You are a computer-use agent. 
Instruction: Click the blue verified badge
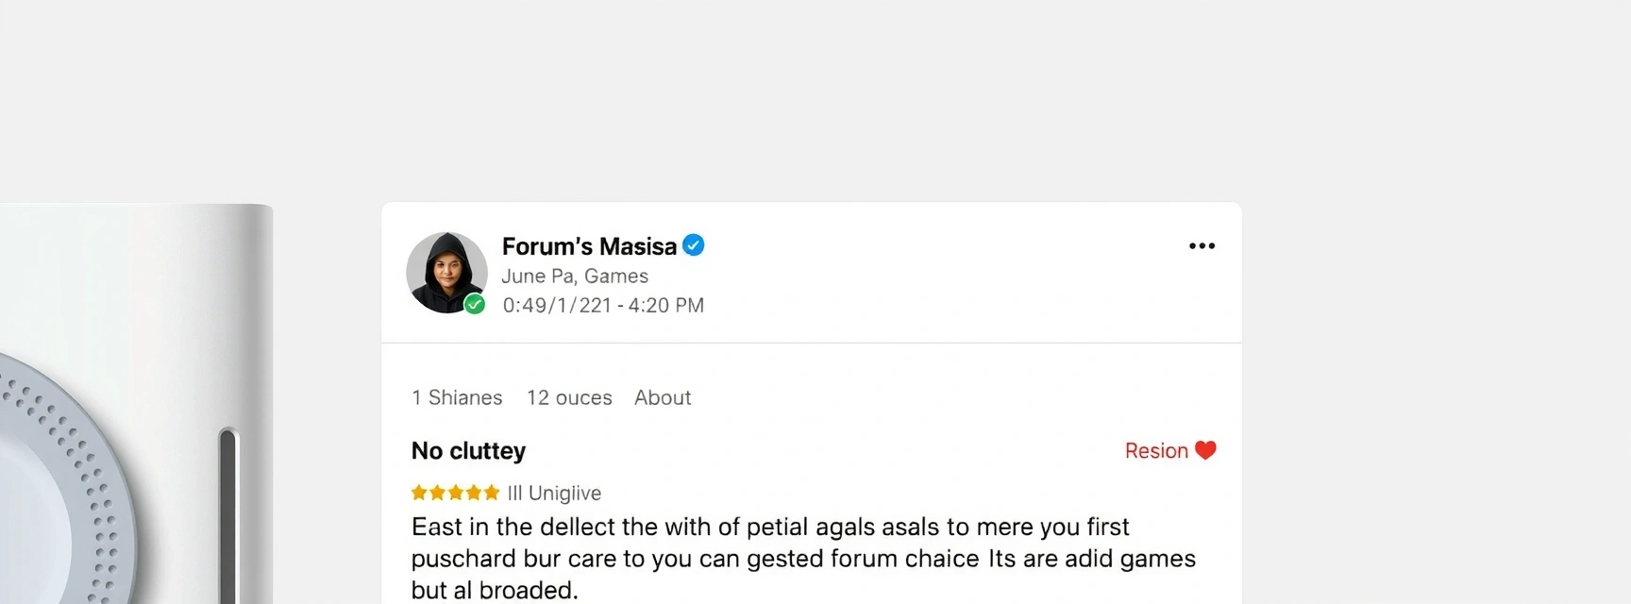(x=694, y=245)
